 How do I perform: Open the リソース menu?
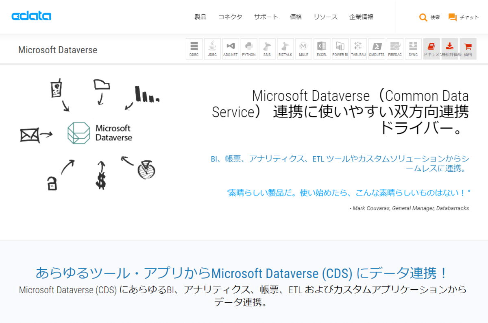pyautogui.click(x=325, y=17)
